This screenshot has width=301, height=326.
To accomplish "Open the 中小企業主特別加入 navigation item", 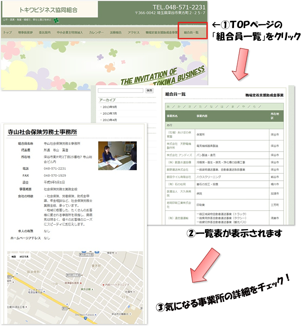I will tap(70, 32).
